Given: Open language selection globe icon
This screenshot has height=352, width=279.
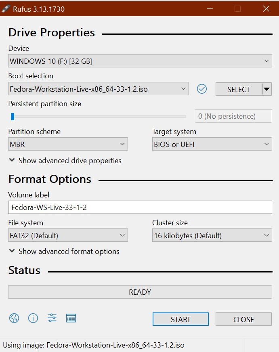Looking at the screenshot, I should point(14,318).
